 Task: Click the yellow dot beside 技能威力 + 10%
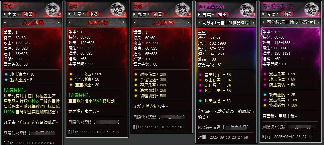[x=265, y=105]
